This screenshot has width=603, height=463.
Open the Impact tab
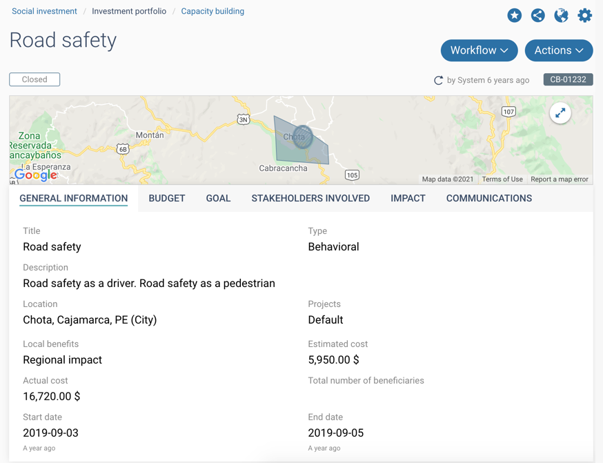[408, 198]
